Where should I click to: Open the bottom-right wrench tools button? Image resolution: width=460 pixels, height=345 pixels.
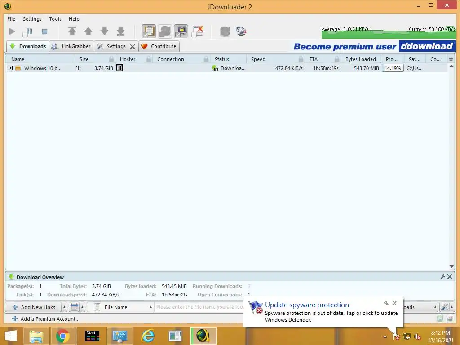point(444,307)
